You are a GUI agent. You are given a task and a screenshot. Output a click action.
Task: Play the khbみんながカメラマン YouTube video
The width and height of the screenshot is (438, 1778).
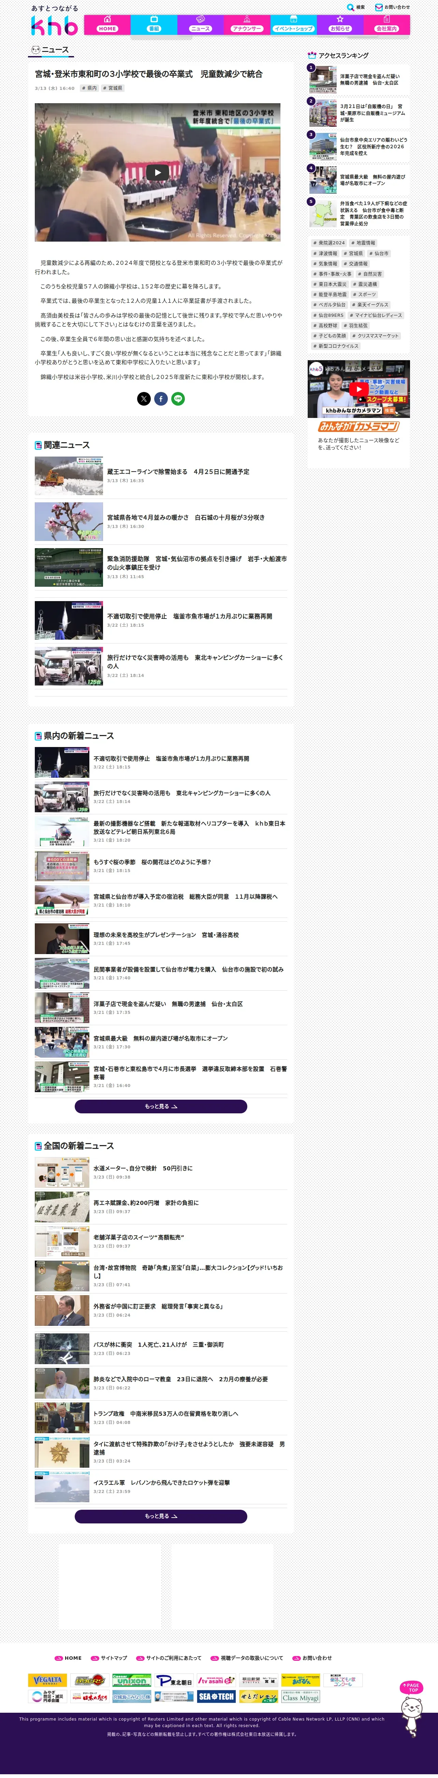[358, 389]
